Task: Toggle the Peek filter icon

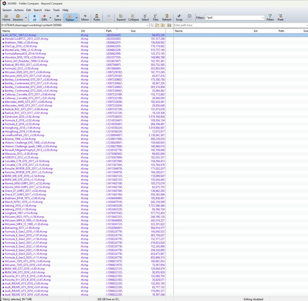Action: click(281, 18)
